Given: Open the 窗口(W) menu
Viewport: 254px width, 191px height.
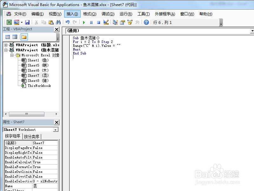Looking at the screenshot, I should (187, 14).
